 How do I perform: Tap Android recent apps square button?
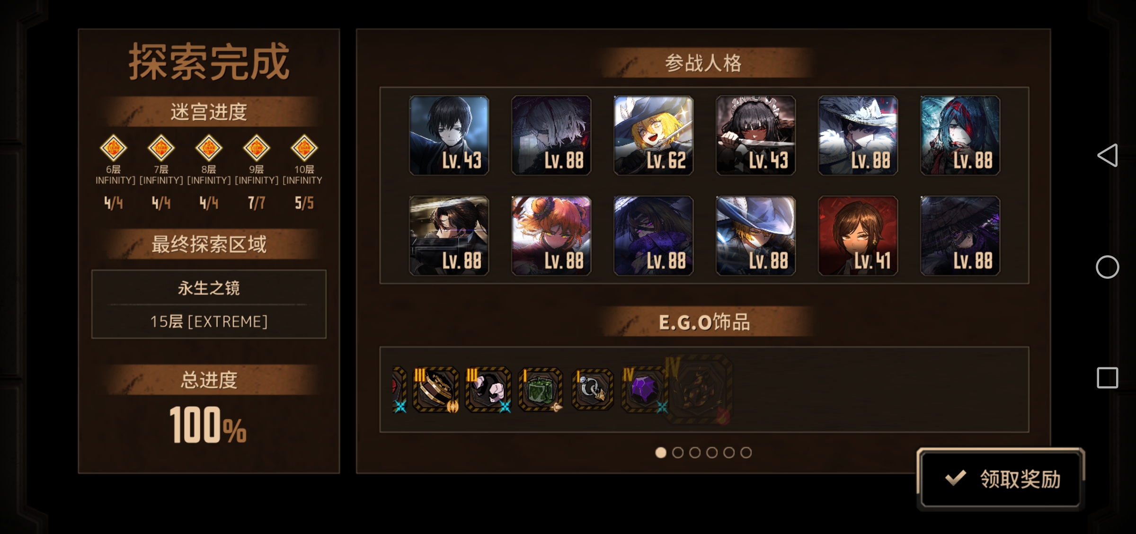point(1107,378)
